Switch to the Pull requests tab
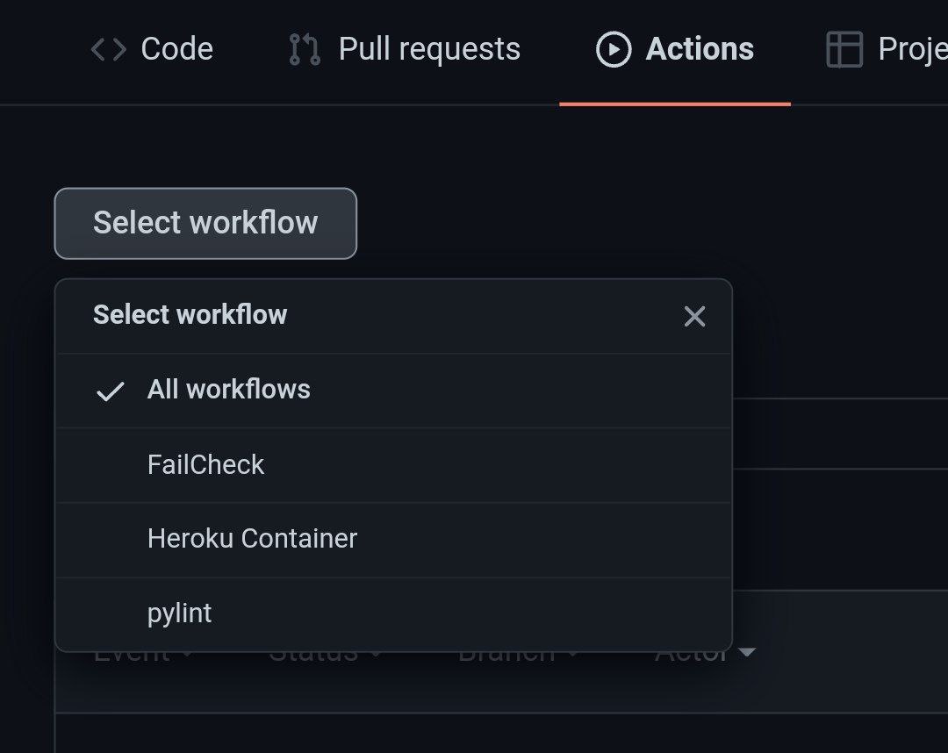The width and height of the screenshot is (948, 753). coord(428,49)
